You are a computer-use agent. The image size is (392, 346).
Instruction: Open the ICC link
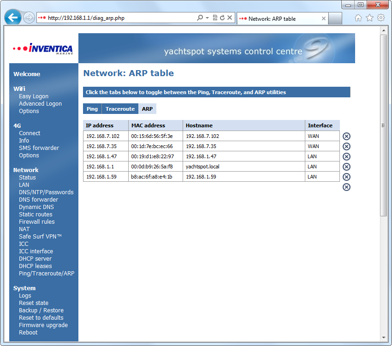pos(24,244)
